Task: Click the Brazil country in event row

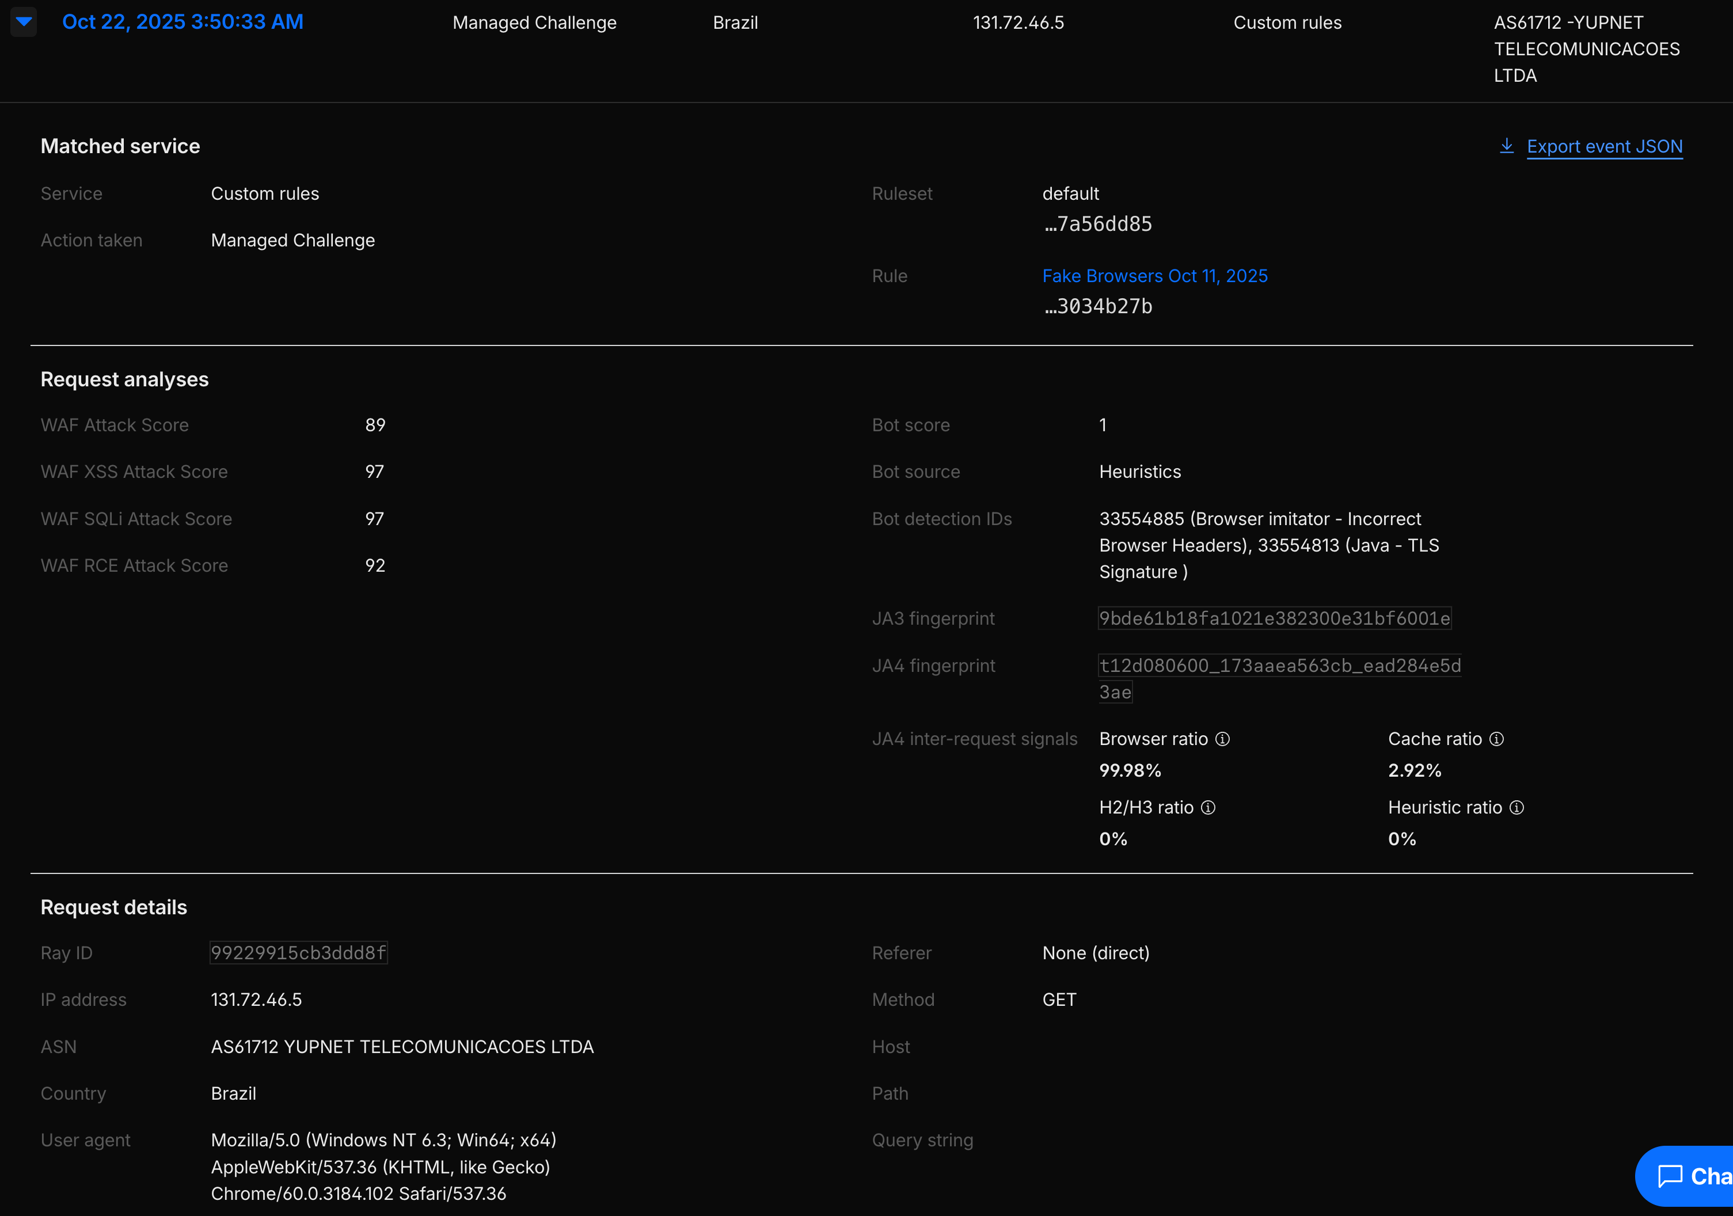Action: (x=735, y=22)
